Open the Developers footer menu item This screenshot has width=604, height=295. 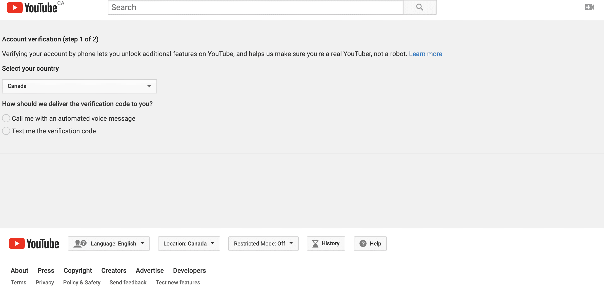coord(189,271)
